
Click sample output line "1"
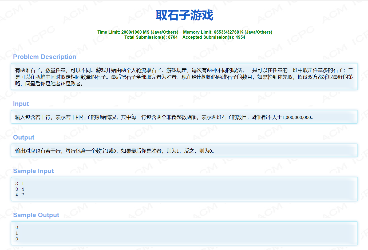point(17,233)
